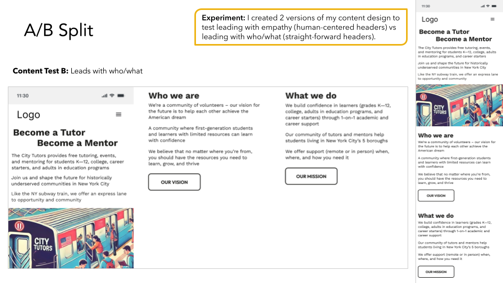Image resolution: width=503 pixels, height=283 pixels.
Task: Select the City Tutors subway image in large mockup
Action: (x=71, y=238)
